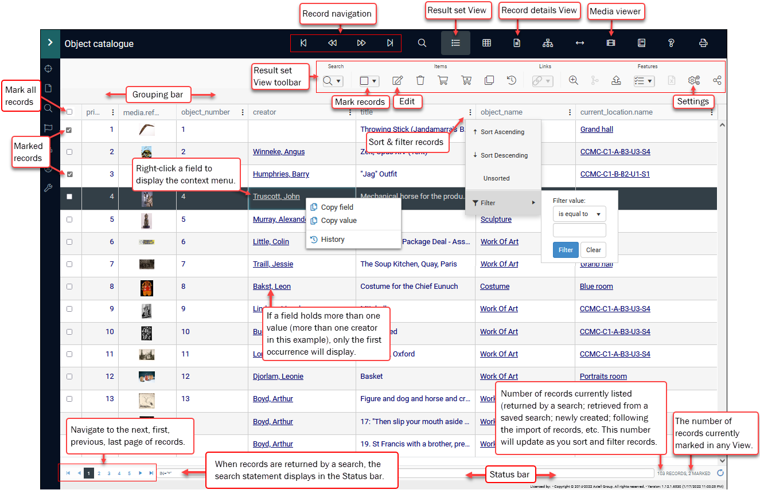Open the Search dropdown in the View toolbar
The height and width of the screenshot is (490, 760).
coord(339,80)
